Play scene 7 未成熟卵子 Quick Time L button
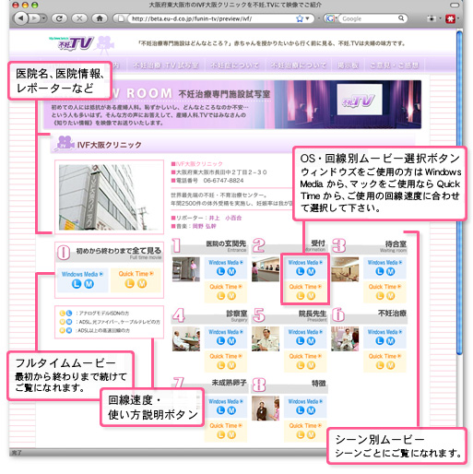The width and height of the screenshot is (473, 474). [x=220, y=434]
